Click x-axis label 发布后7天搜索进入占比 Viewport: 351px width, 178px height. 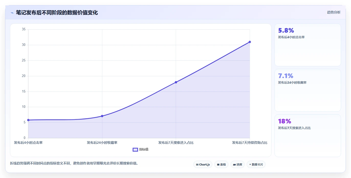[x=176, y=143]
